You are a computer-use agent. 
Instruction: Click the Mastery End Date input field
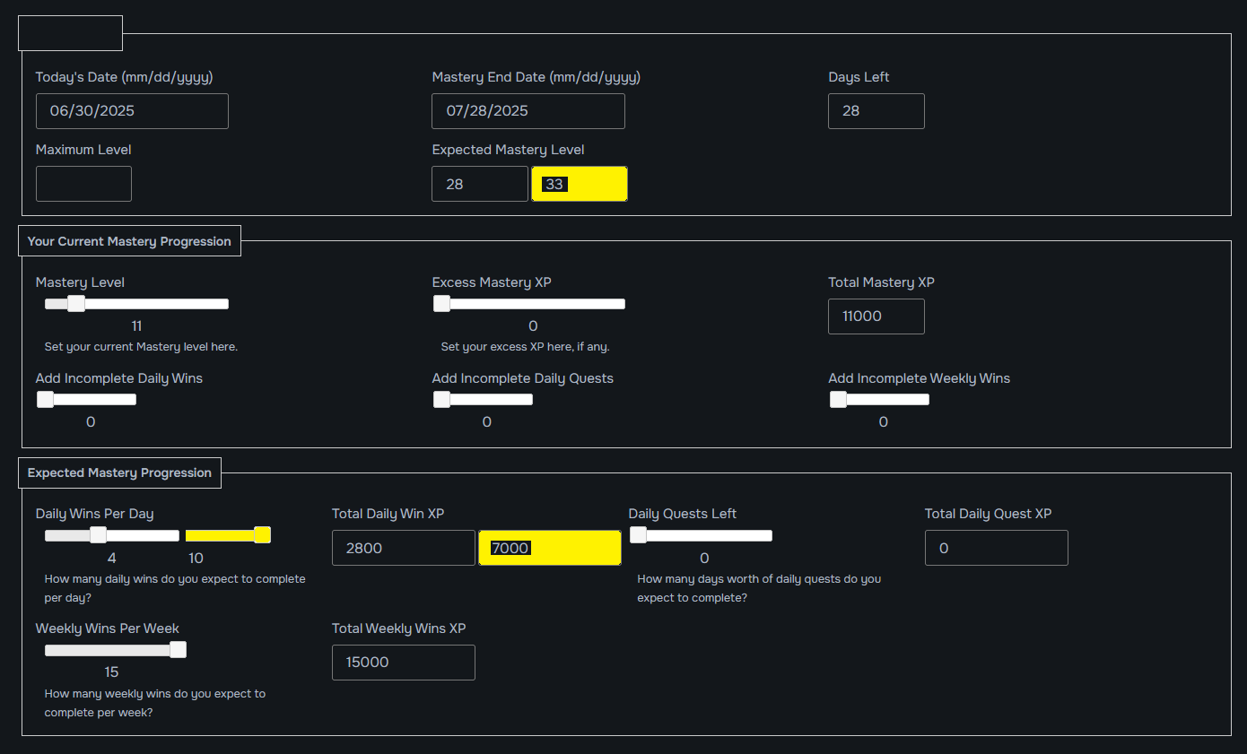pyautogui.click(x=528, y=111)
